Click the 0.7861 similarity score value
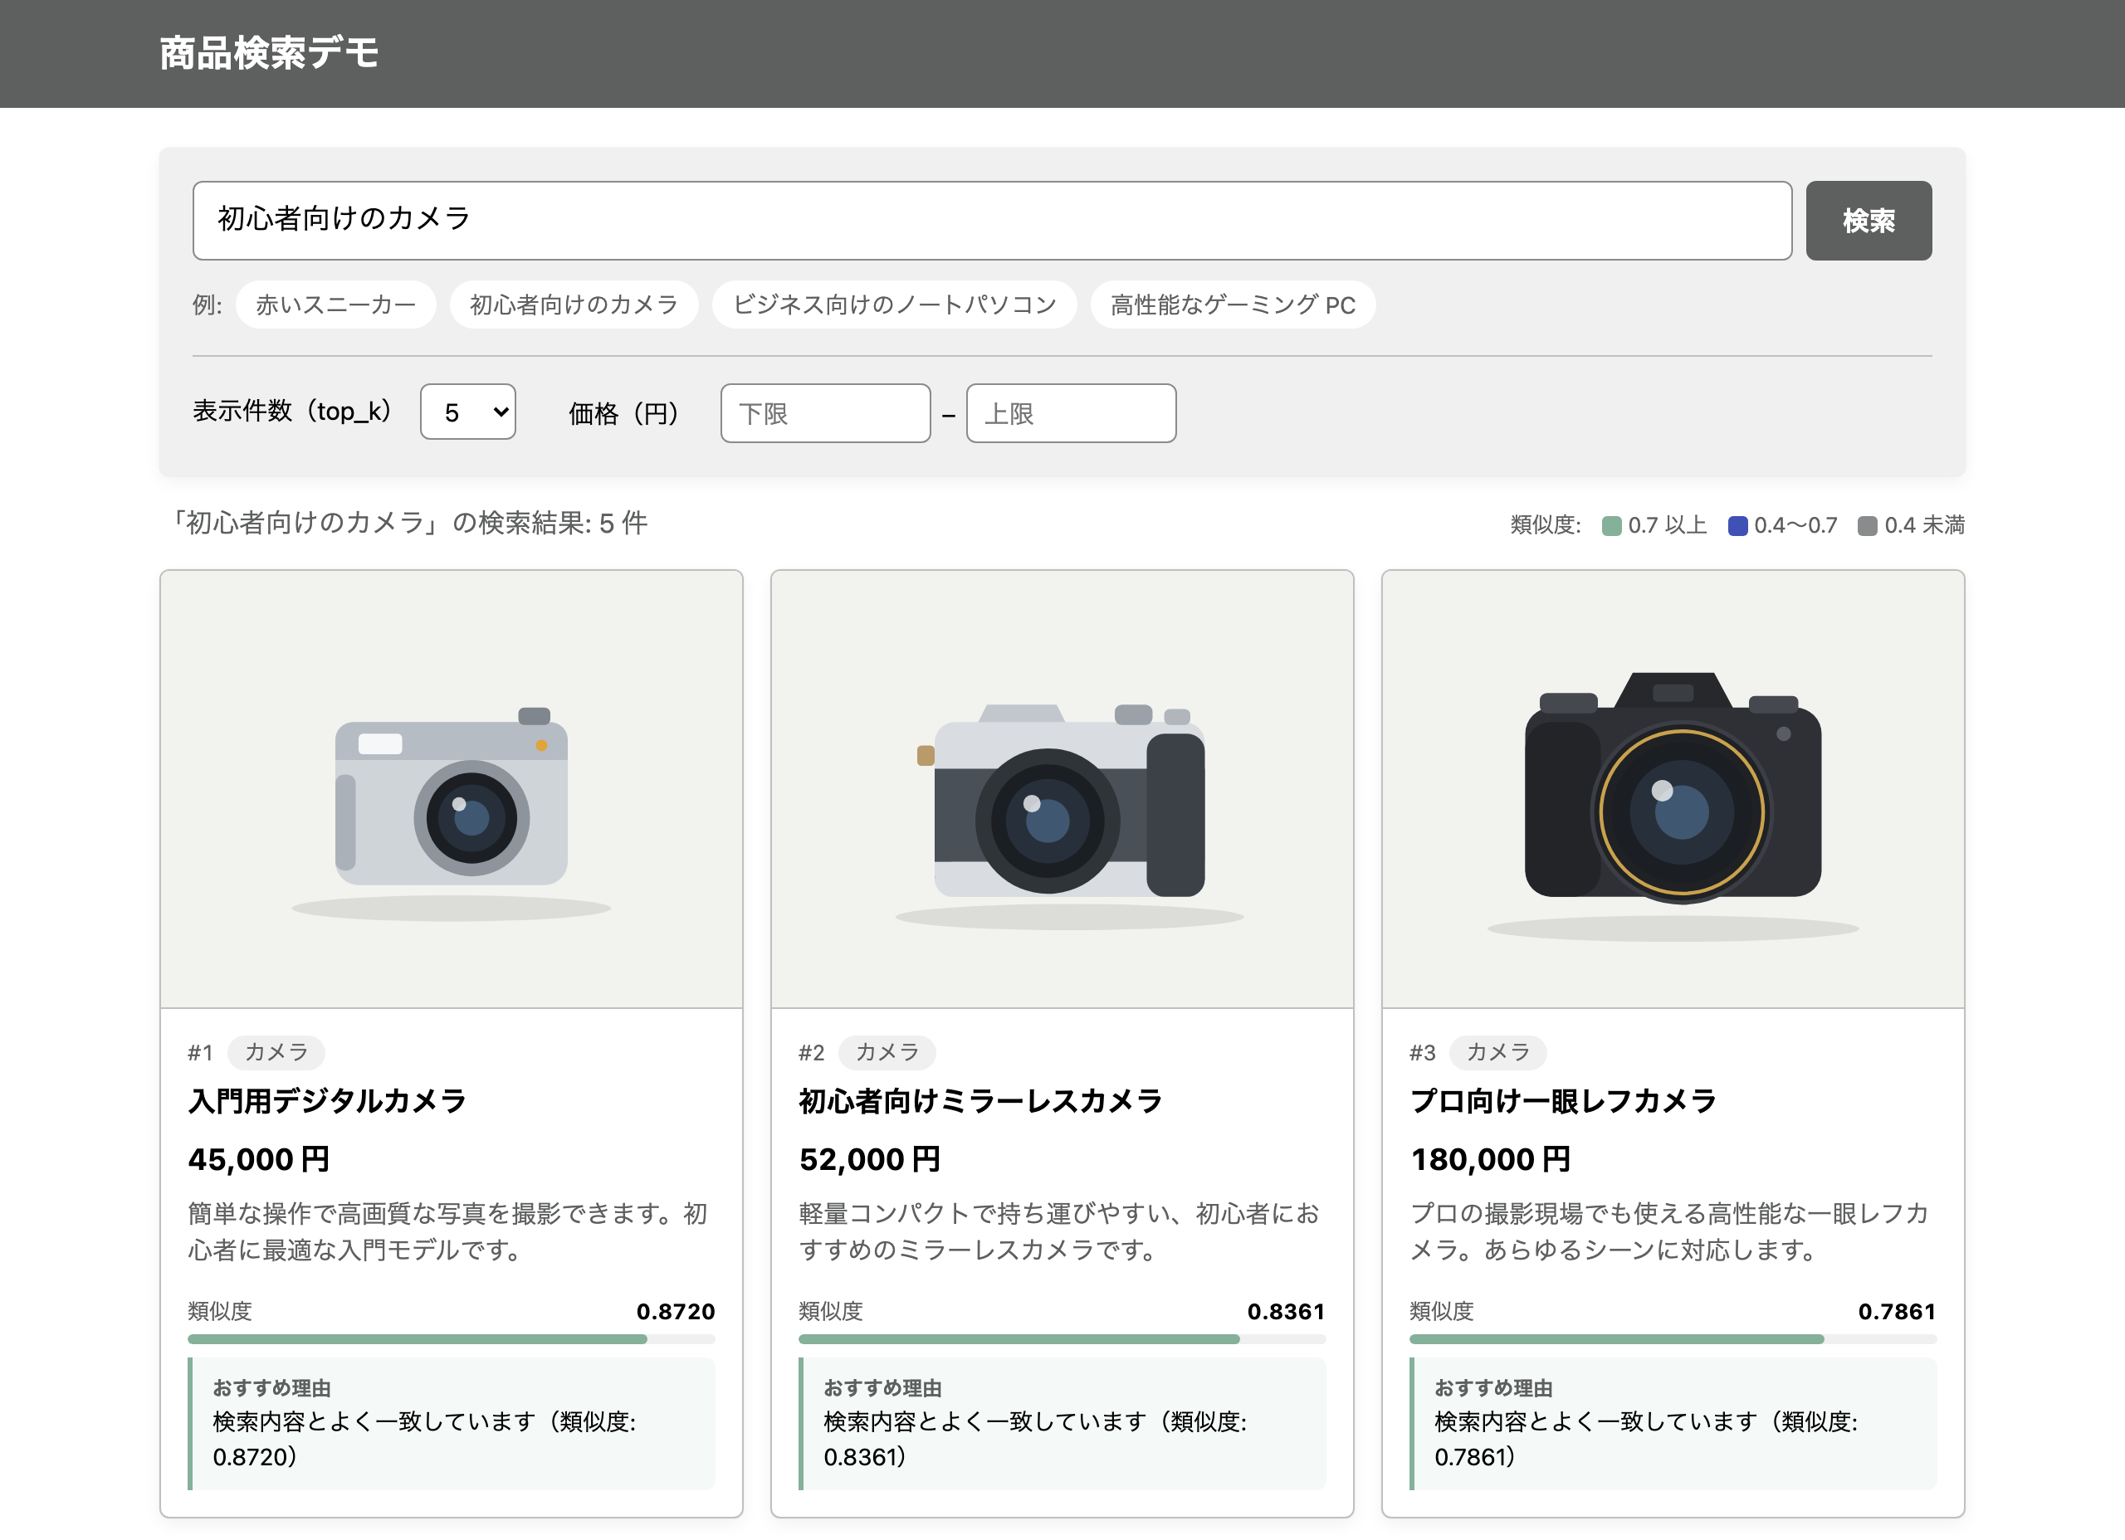Screen dimensions: 2125x1540 (x=1898, y=1312)
